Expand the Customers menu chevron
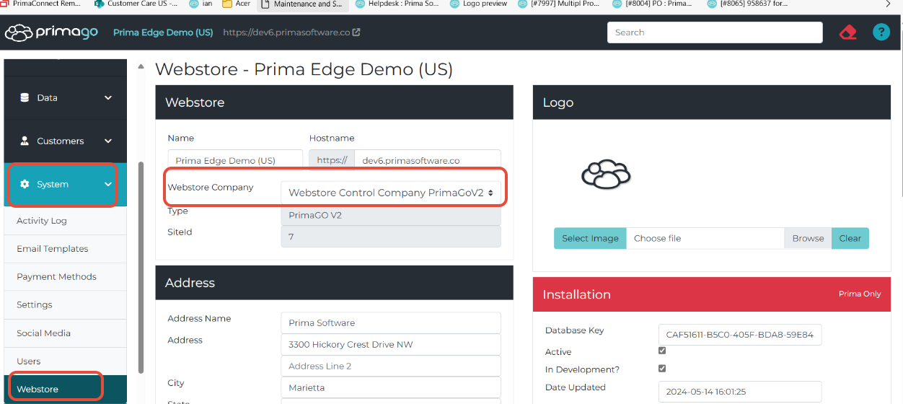The height and width of the screenshot is (404, 903). 108,141
